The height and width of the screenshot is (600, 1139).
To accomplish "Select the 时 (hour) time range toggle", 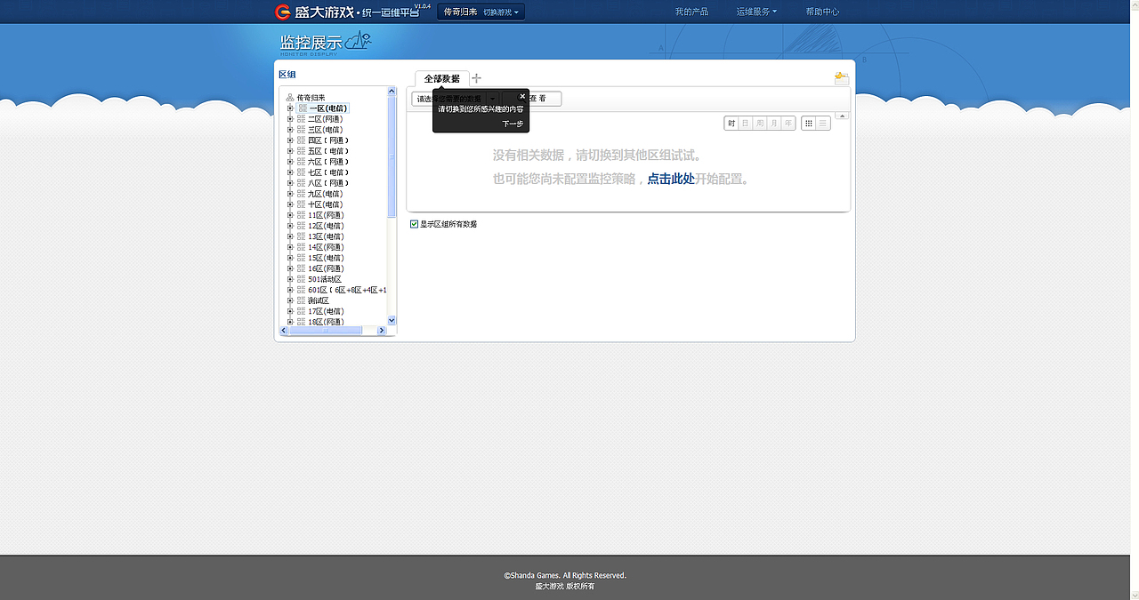I will coord(731,124).
